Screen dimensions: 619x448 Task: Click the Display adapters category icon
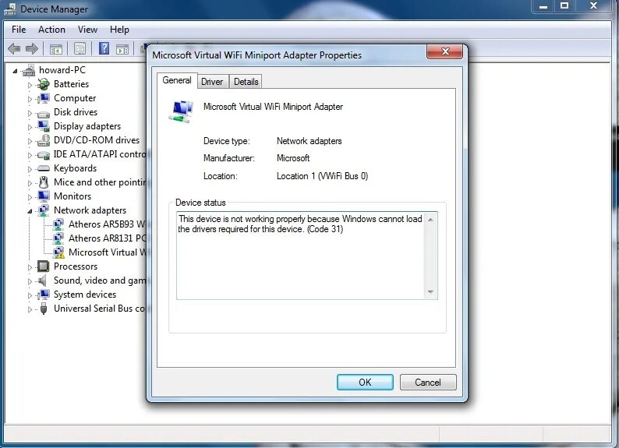coord(43,126)
